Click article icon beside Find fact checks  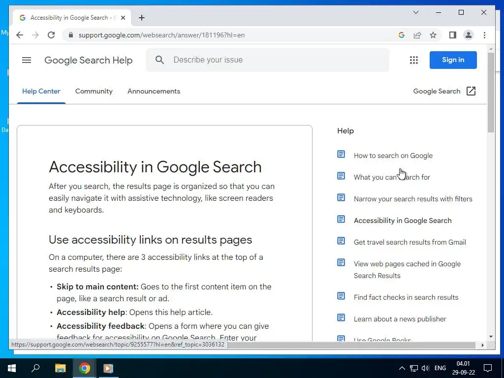(341, 296)
